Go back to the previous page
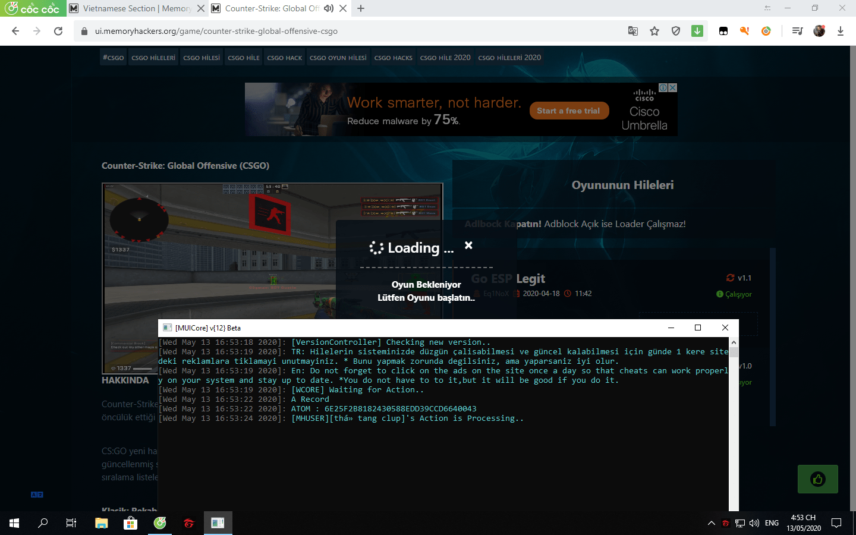Screen dimensions: 856x535 pos(15,31)
